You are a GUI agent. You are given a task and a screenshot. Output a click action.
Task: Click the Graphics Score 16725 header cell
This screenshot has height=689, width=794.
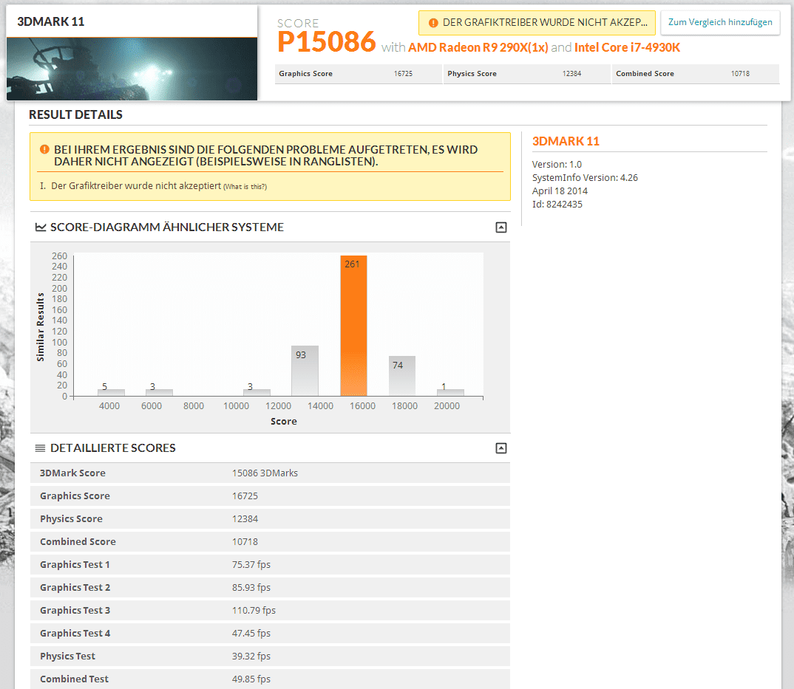click(358, 74)
